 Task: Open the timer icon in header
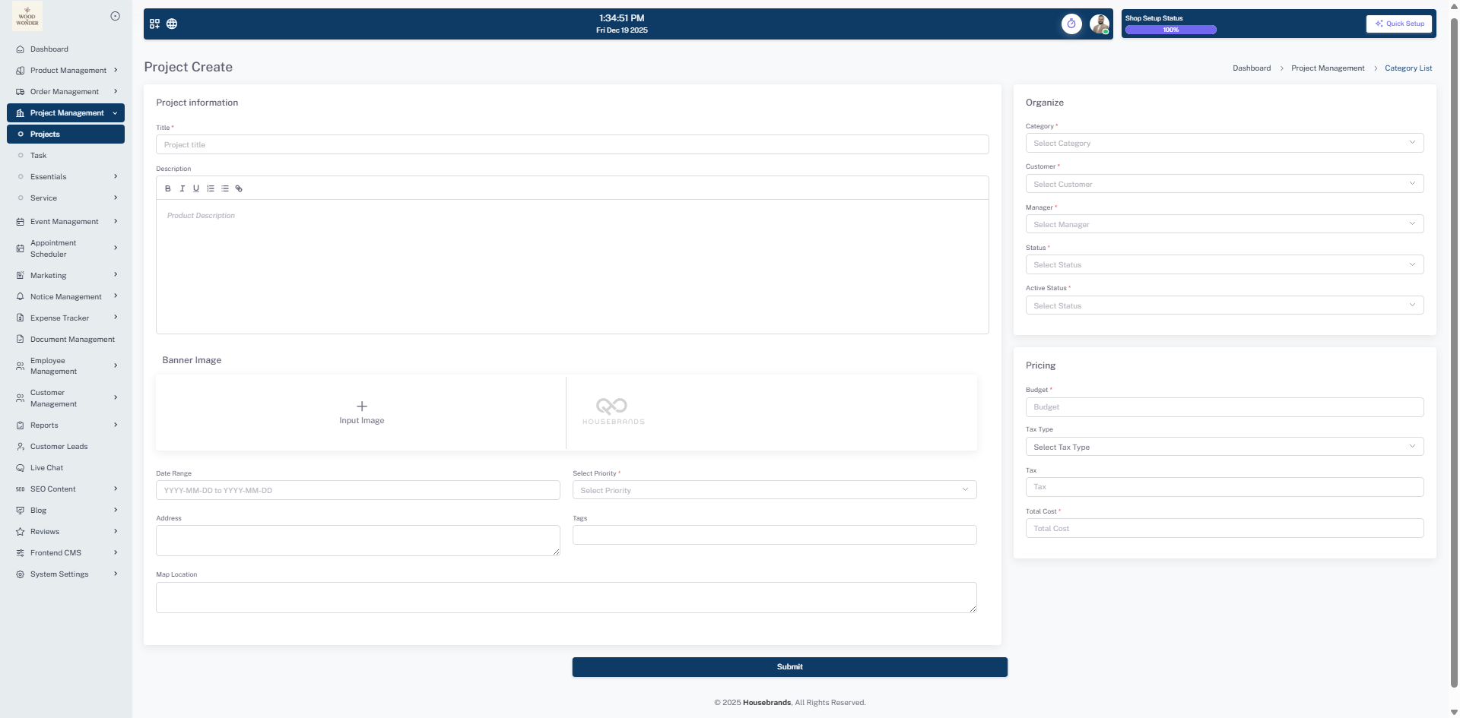[x=1071, y=24]
